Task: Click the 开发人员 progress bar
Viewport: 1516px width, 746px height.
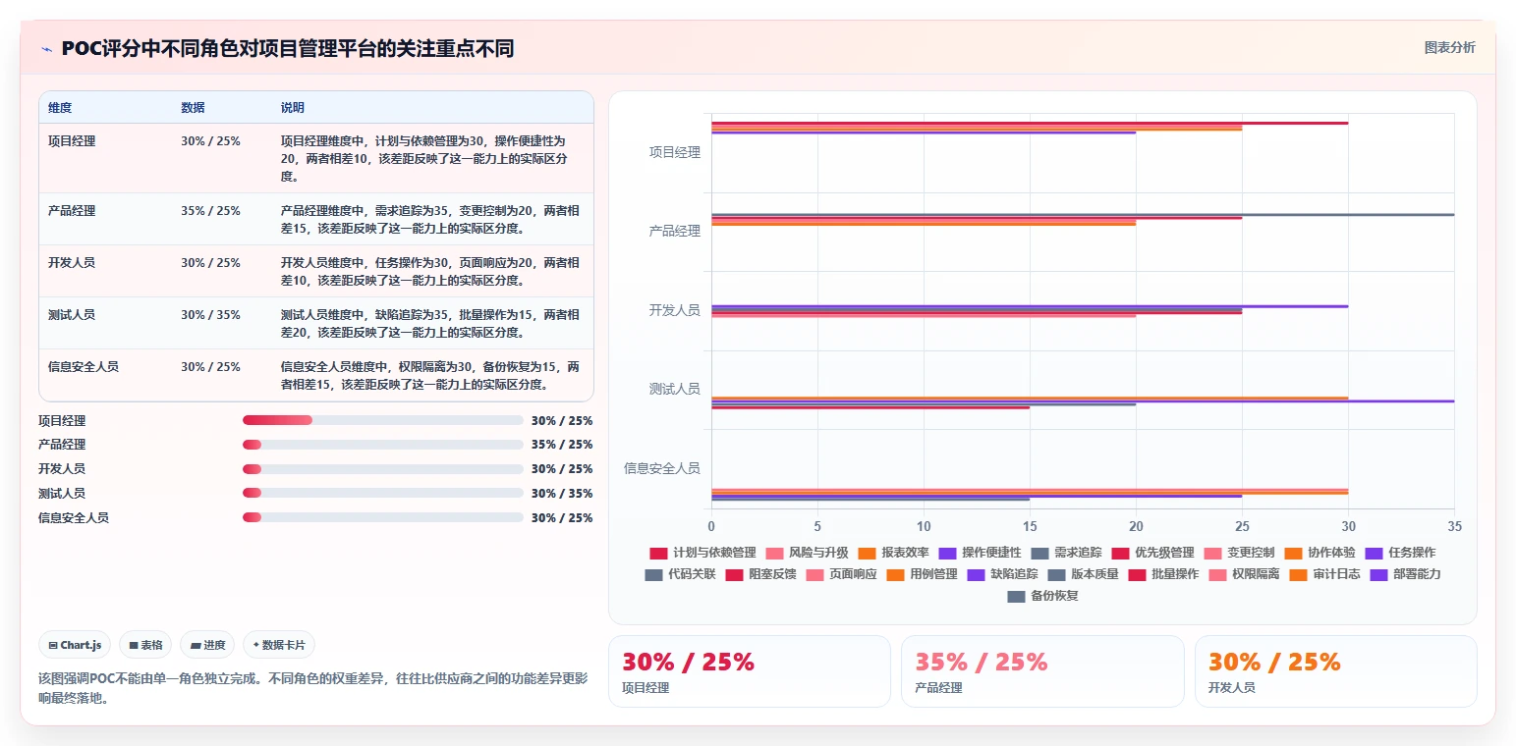Action: click(x=383, y=469)
